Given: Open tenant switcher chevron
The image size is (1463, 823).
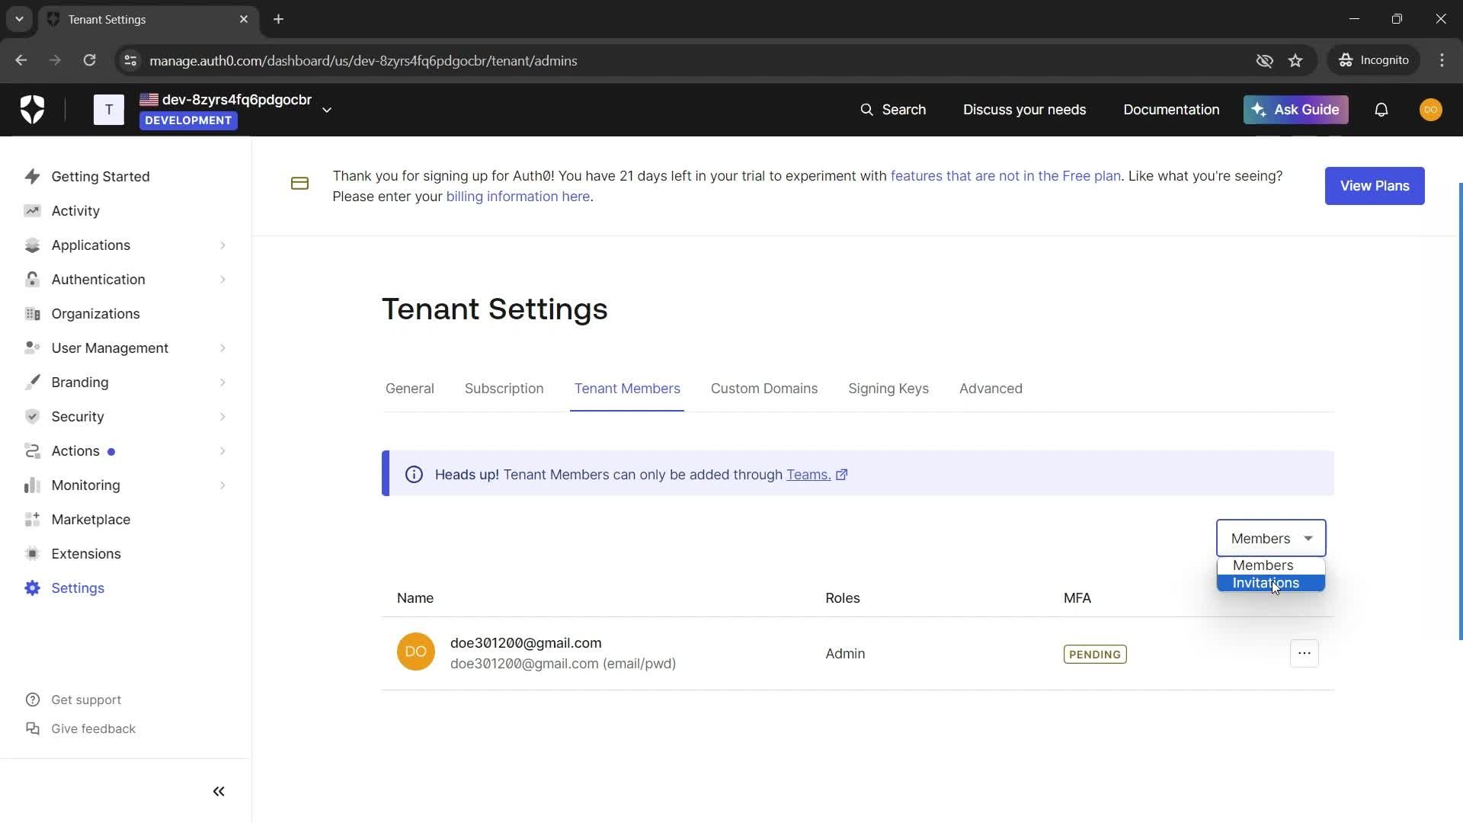Looking at the screenshot, I should point(327,110).
